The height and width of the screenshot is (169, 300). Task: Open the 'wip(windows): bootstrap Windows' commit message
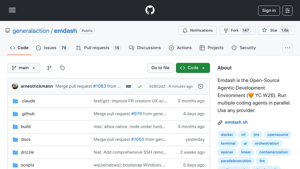coord(129,165)
